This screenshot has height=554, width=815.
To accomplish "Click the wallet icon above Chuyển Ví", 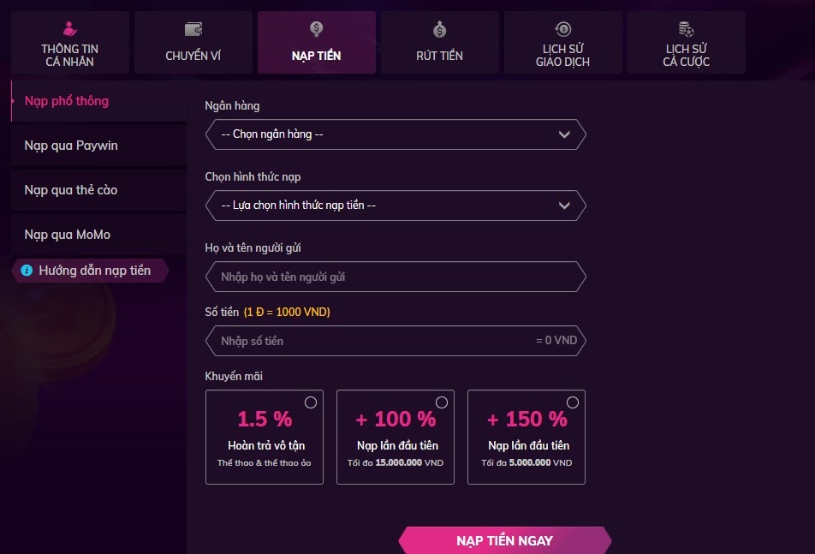I will 193,30.
